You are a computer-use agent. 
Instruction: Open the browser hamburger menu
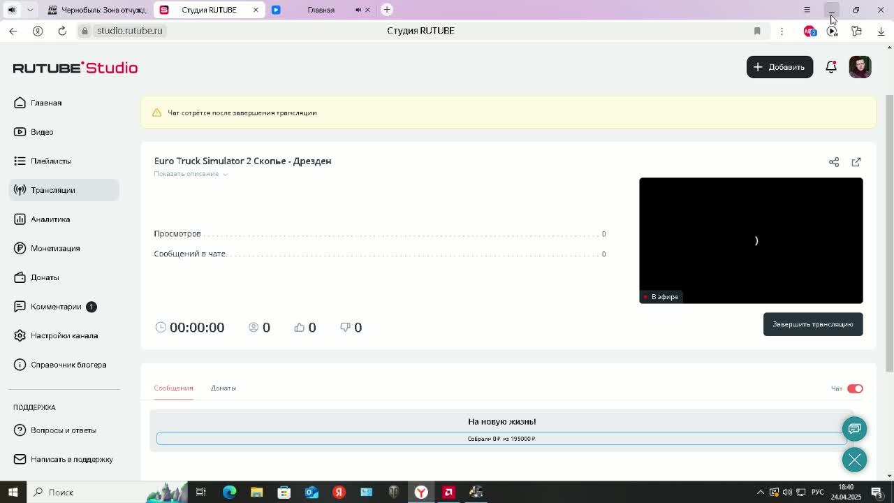click(x=807, y=10)
